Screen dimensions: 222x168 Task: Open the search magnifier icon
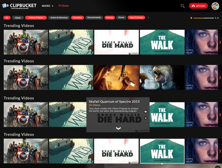click(x=183, y=6)
